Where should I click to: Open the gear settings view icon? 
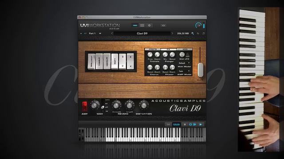coord(149,26)
